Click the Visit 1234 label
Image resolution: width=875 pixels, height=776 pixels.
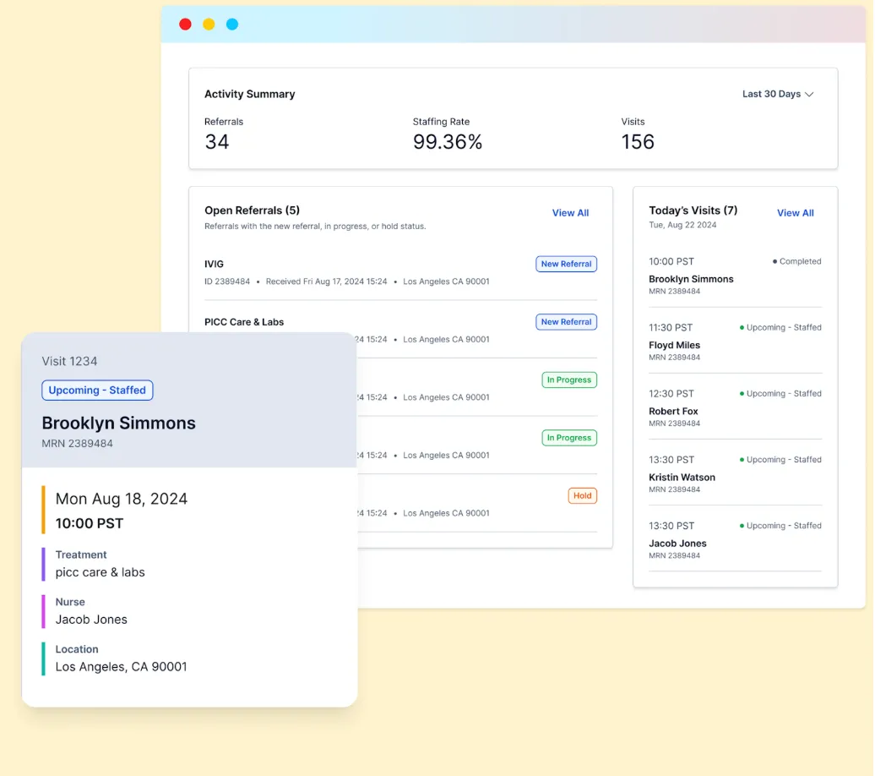[69, 361]
